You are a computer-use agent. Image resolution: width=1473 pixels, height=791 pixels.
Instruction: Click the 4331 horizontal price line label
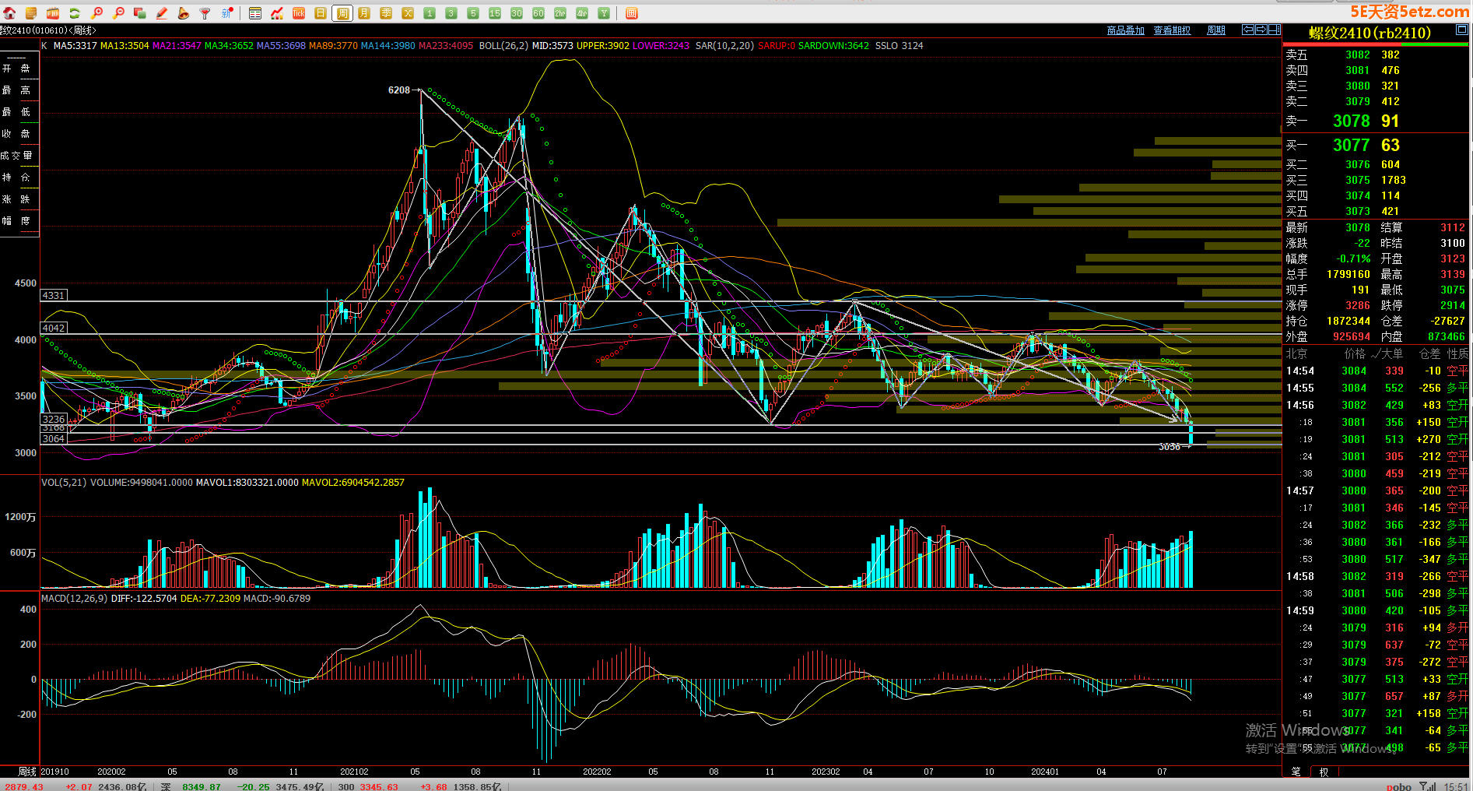54,296
